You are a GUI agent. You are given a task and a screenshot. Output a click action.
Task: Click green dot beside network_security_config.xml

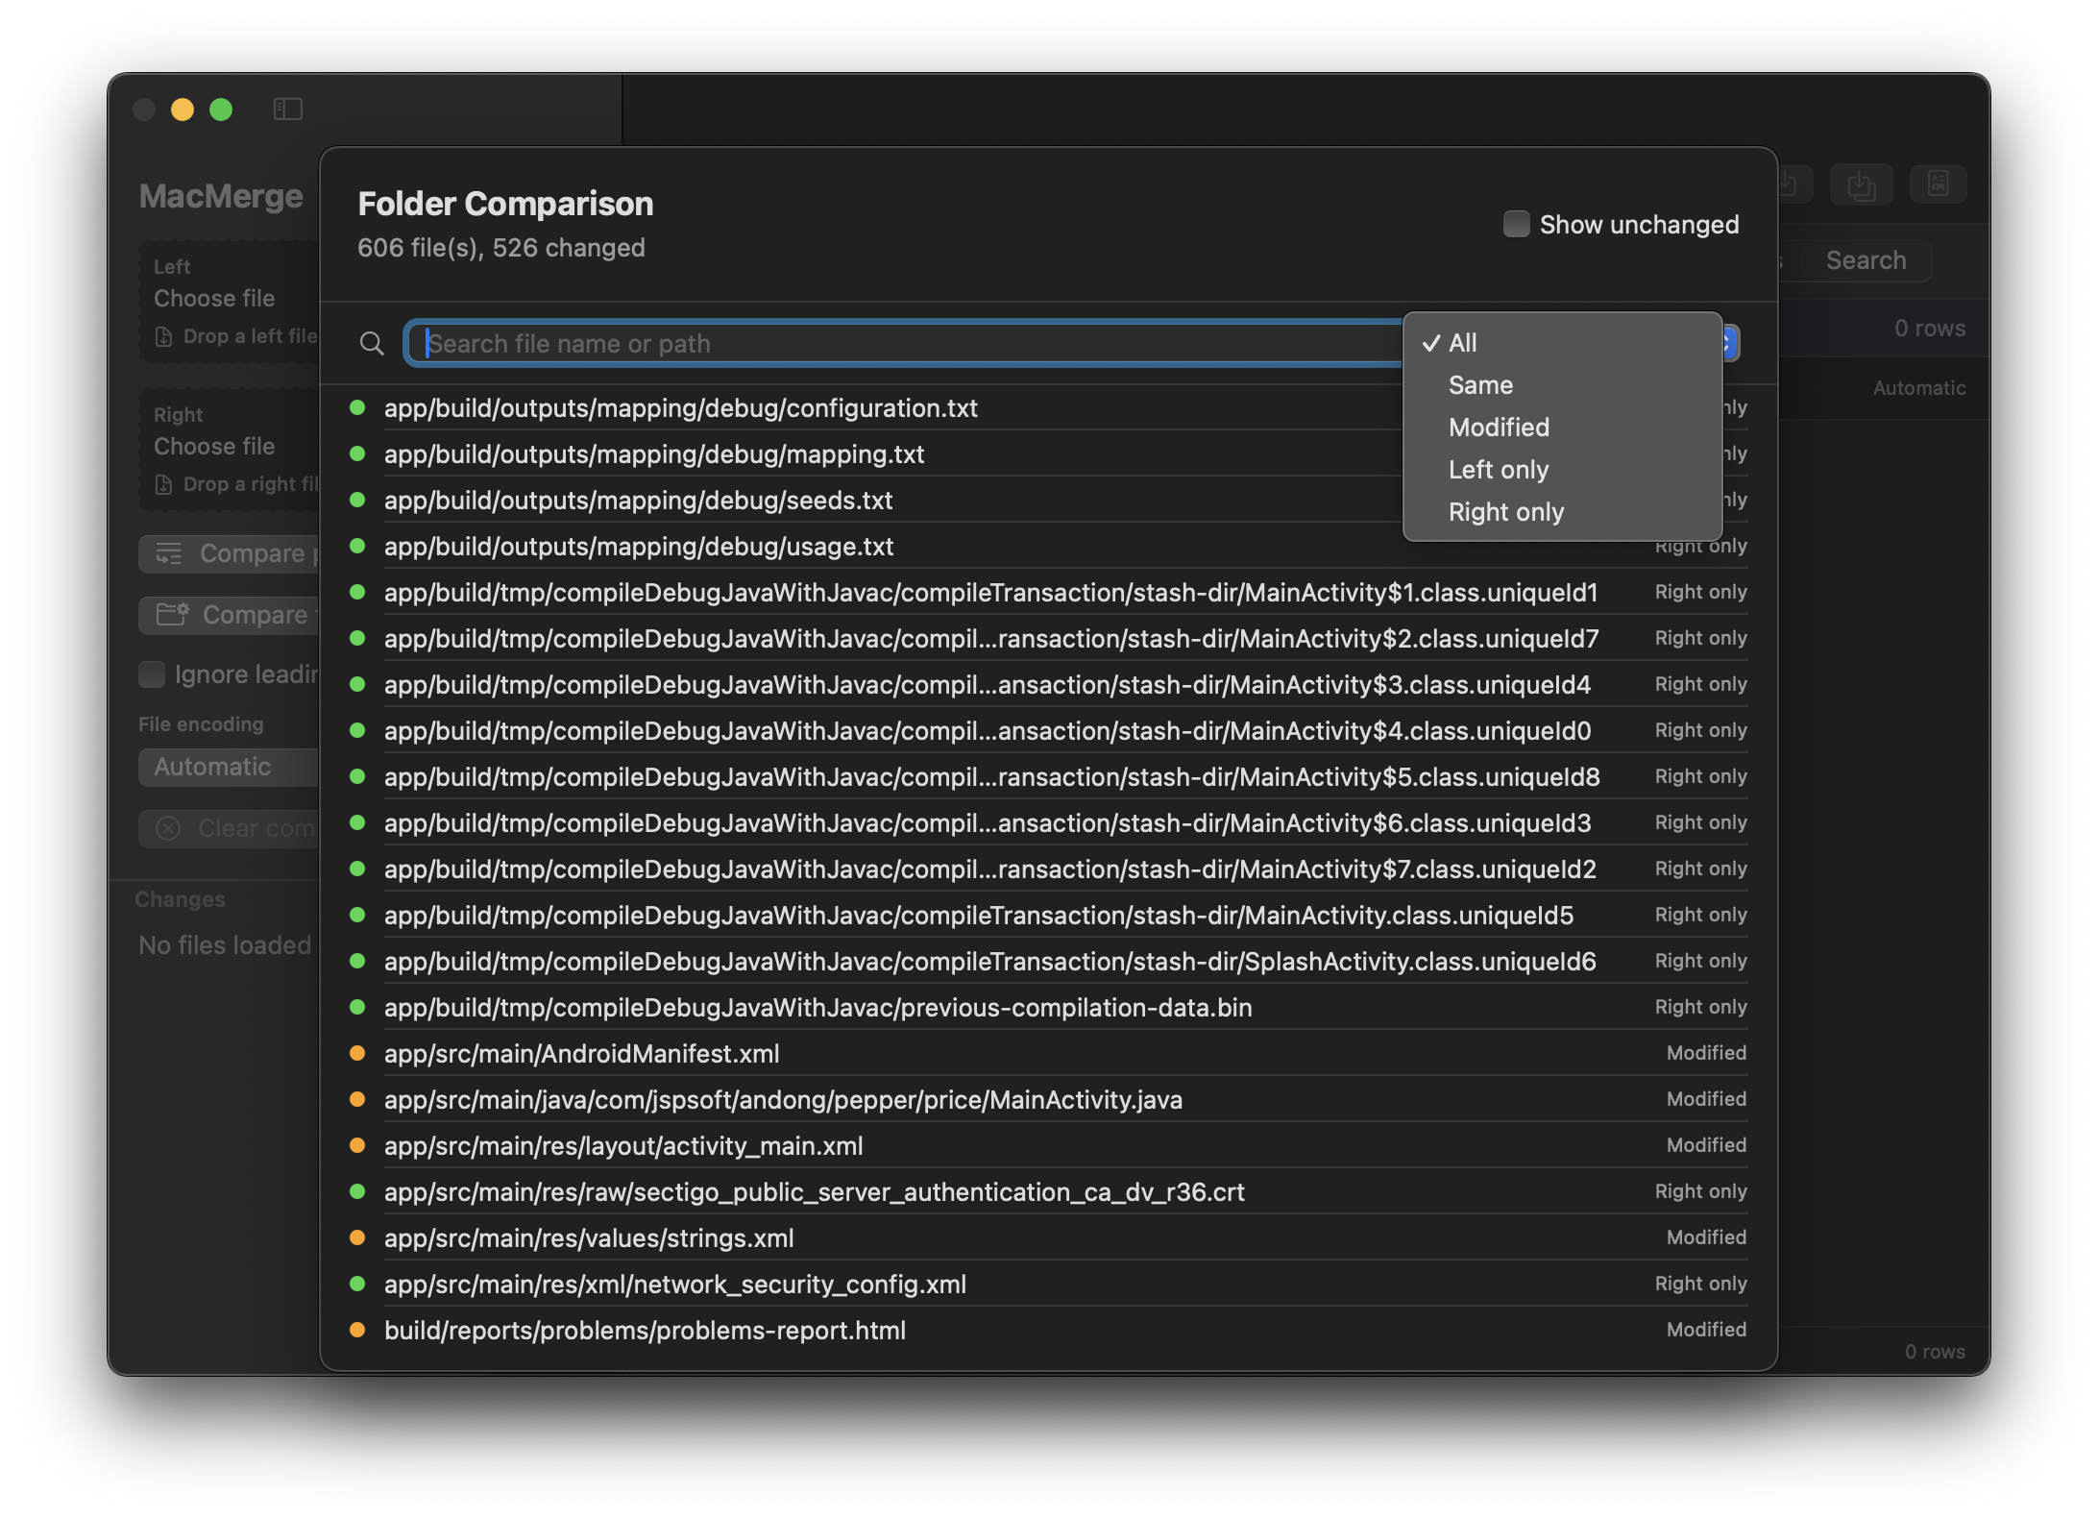(357, 1284)
